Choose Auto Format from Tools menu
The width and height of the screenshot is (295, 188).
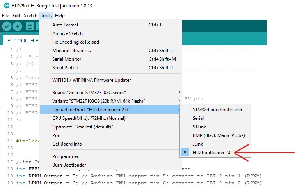[111, 25]
